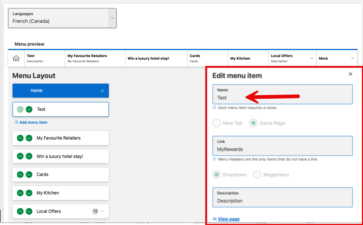Screen dimensions: 363x225
Task: Move Local Offers item up
Action: pos(20,211)
